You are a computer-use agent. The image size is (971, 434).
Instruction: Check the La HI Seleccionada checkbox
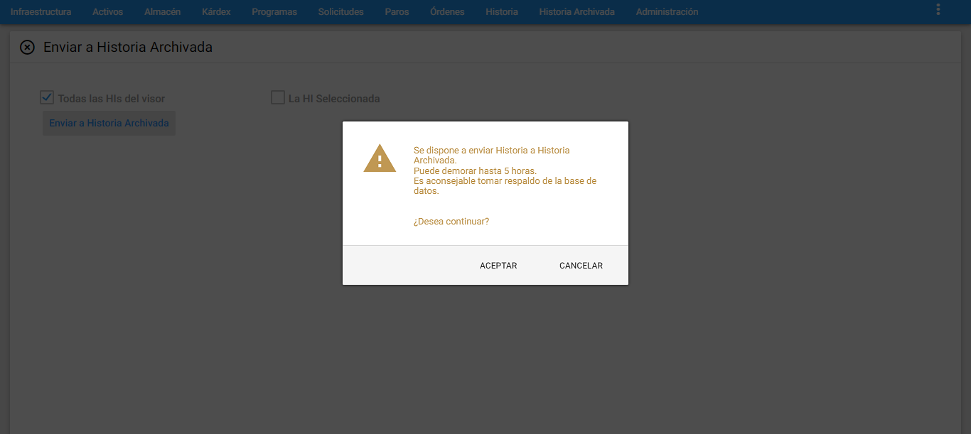point(278,97)
